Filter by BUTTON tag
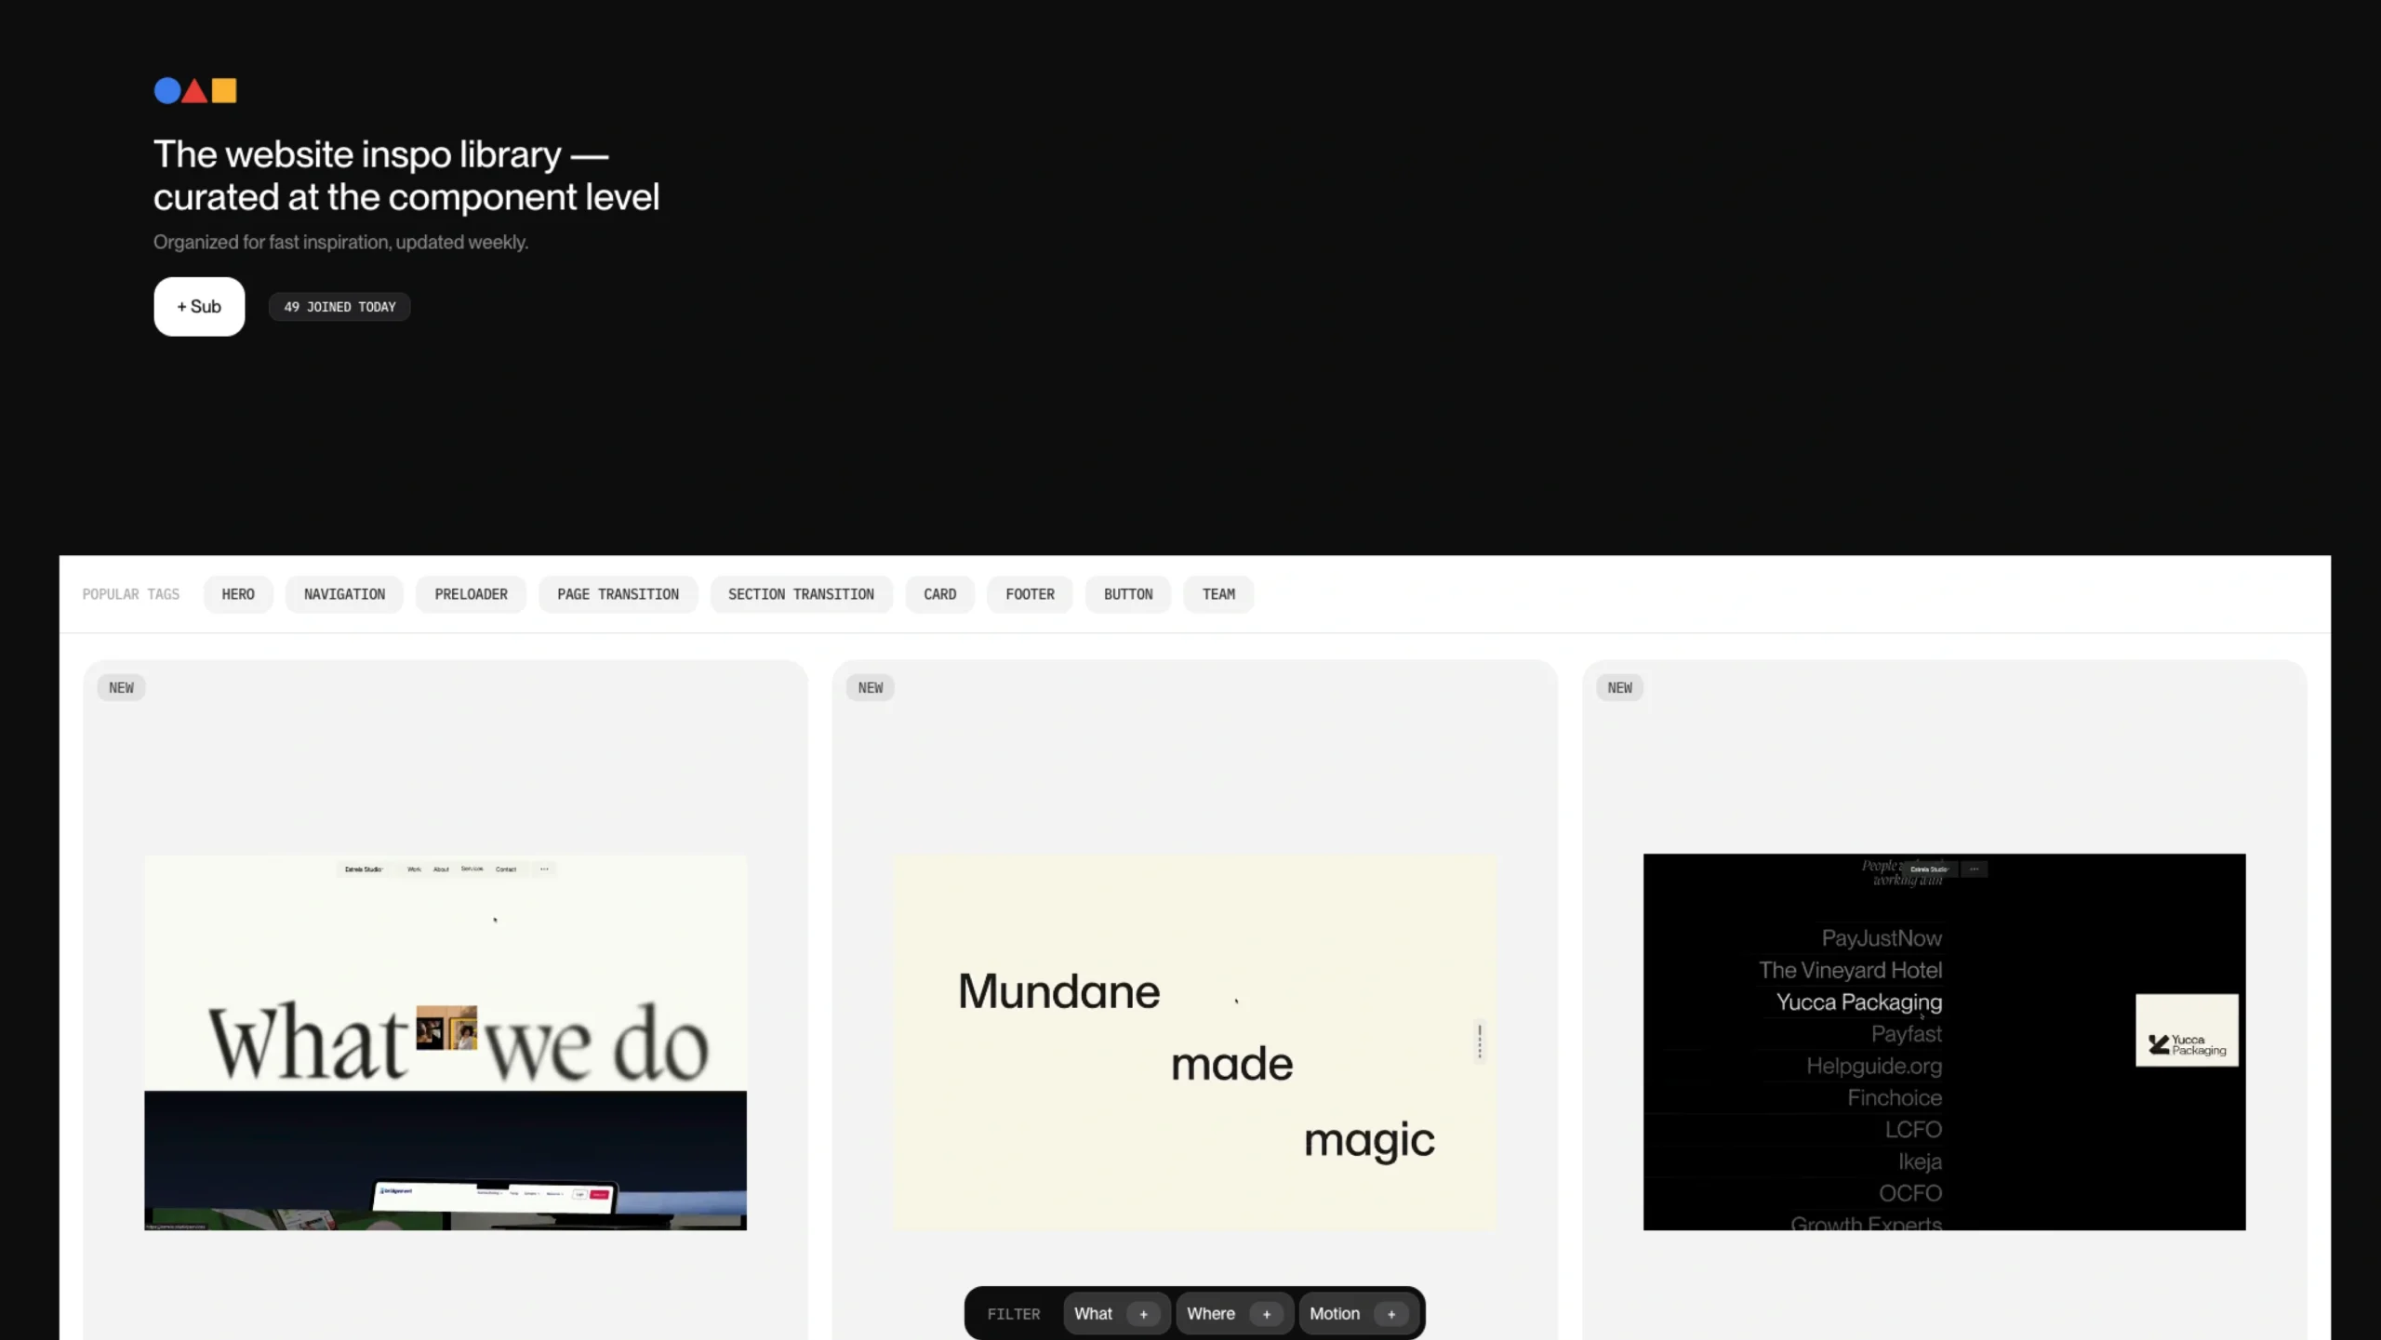The width and height of the screenshot is (2381, 1340). (x=1128, y=594)
